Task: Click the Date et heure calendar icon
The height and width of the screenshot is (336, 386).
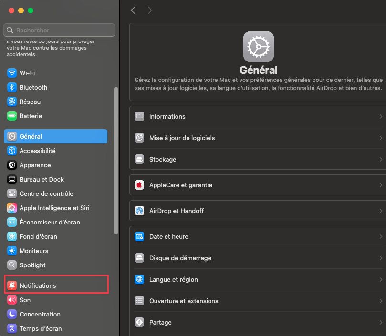Action: click(139, 236)
